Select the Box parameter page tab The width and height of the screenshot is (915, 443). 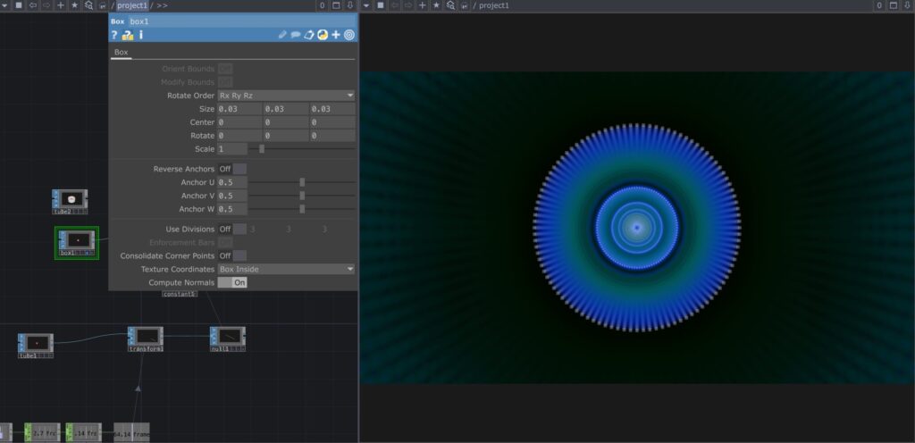point(121,53)
